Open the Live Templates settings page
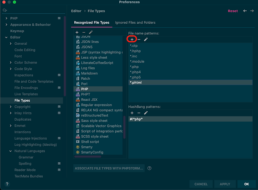Viewport: 258px width, 190px height. pyautogui.click(x=26, y=94)
